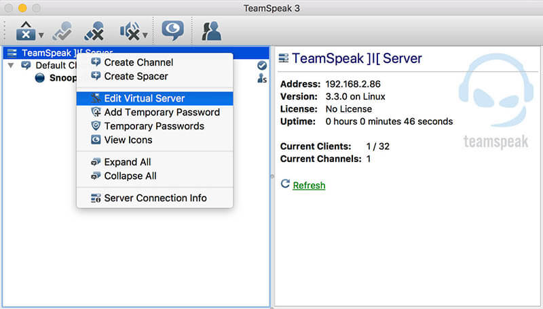
Task: Open Temporary Passwords menu entry
Action: pyautogui.click(x=155, y=126)
